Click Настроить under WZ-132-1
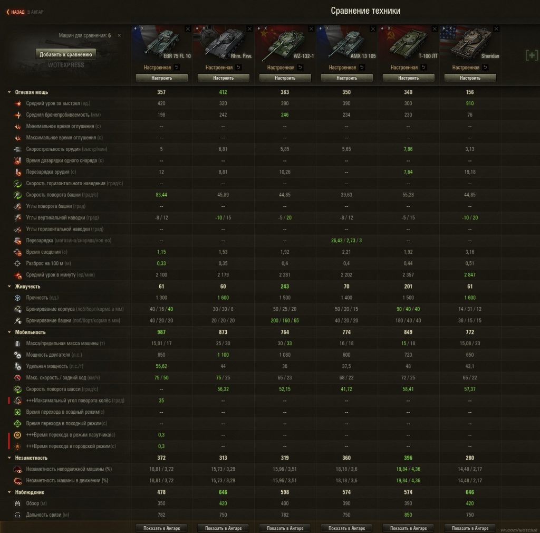This screenshot has height=533, width=540. tap(285, 78)
